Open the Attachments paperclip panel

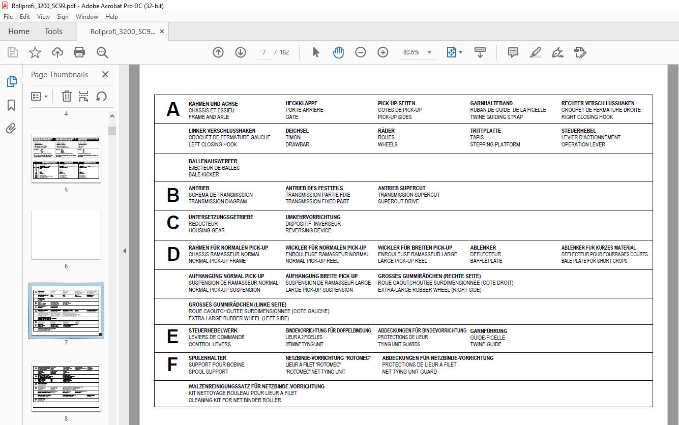pyautogui.click(x=11, y=128)
